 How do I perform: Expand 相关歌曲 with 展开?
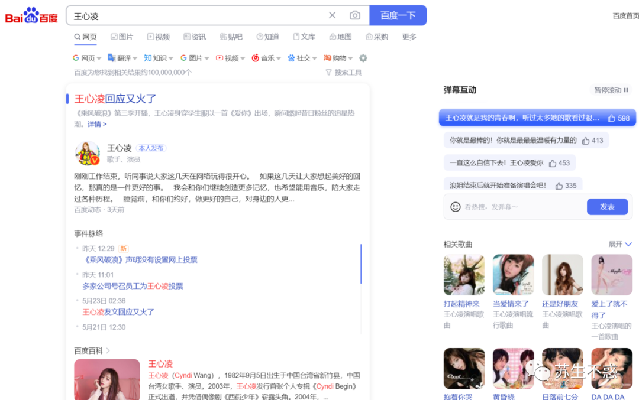tap(620, 244)
